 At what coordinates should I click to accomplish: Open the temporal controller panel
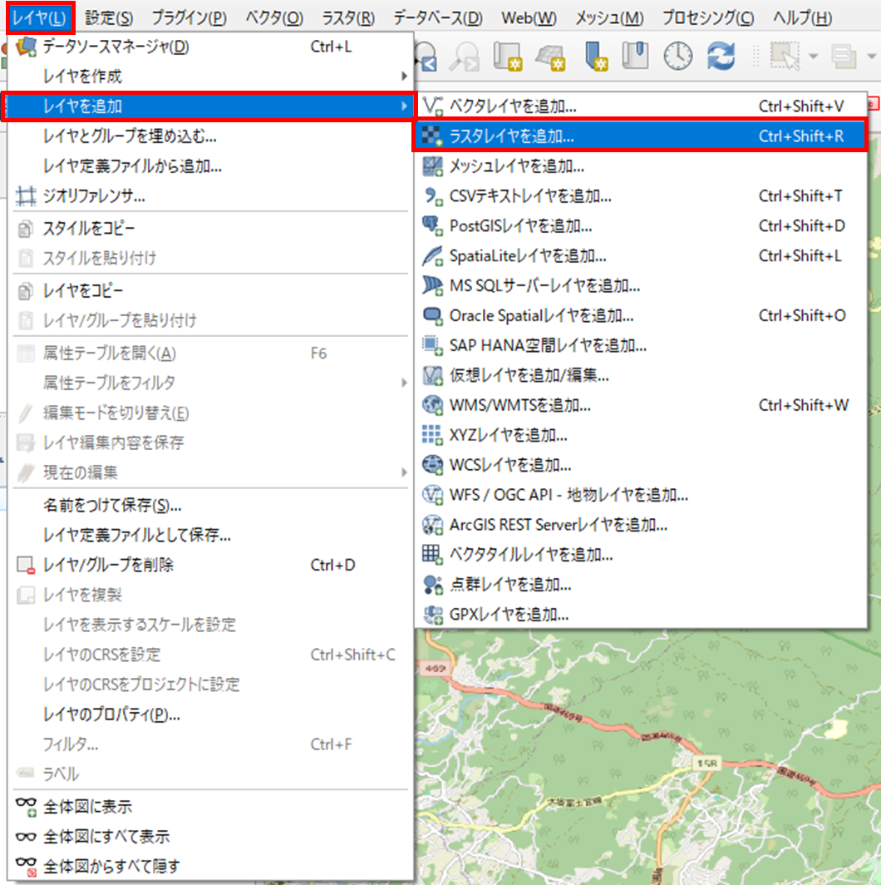677,57
